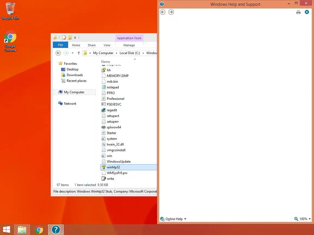This screenshot has width=314, height=235.
Task: Select the WMSysPr9.prx file
Action: (x=117, y=173)
